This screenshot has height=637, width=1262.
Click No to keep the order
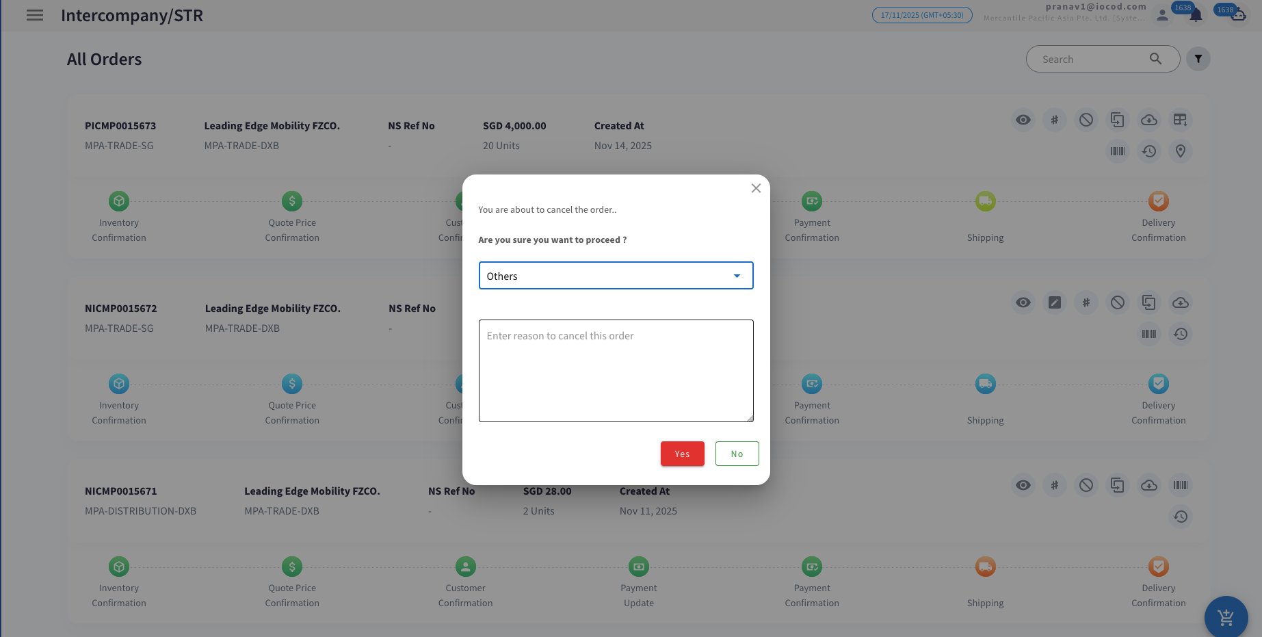click(737, 454)
